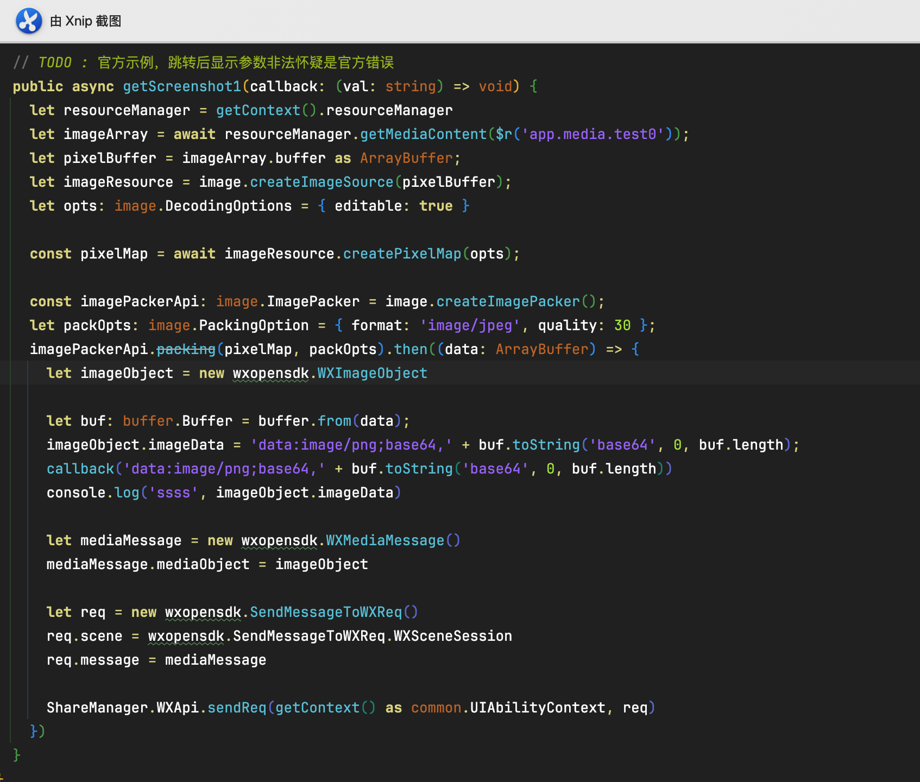Click 'imageData' property in the assignment line
The height and width of the screenshot is (782, 920).
(x=186, y=445)
